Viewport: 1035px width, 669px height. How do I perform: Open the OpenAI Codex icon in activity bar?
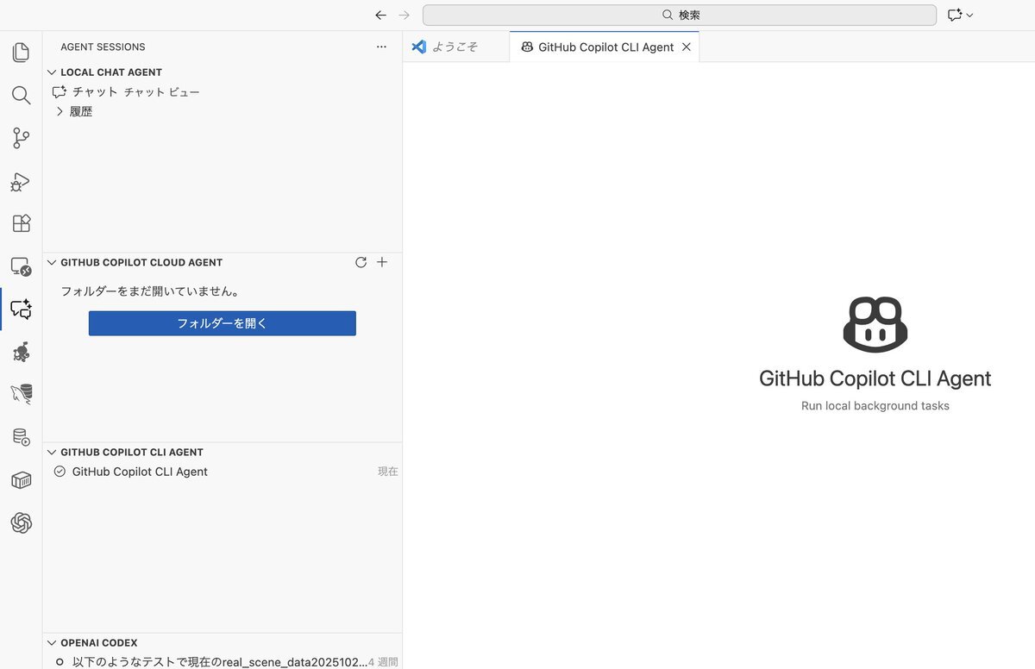click(x=22, y=522)
